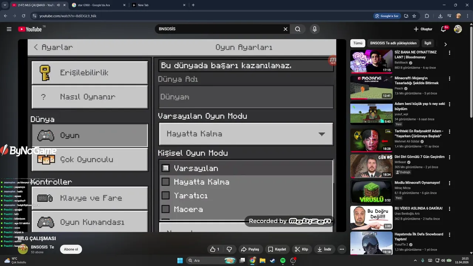Go back to Ayarlar in the game menu
The image size is (473, 266).
[53, 47]
